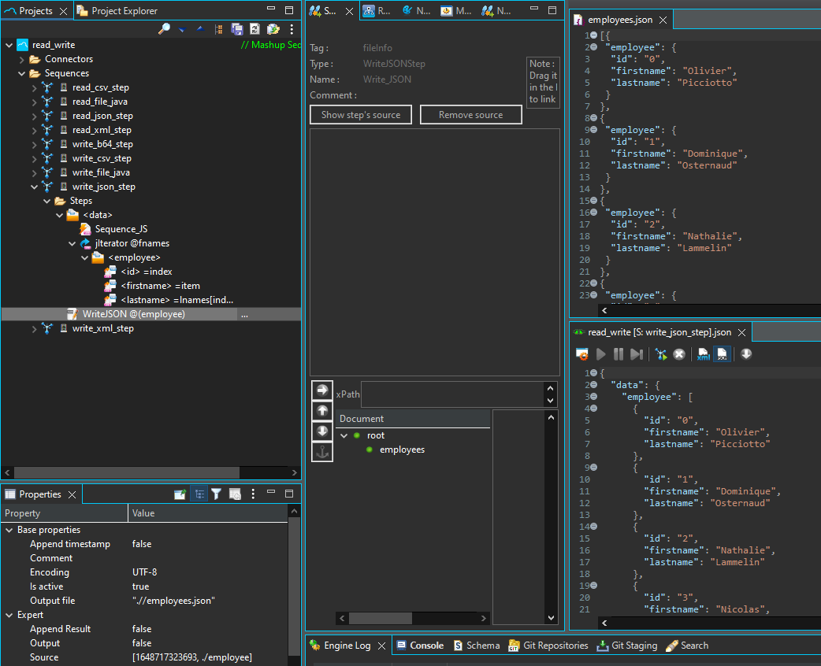Stop the sequence execution
Screen dimensions: 821x666
point(679,354)
